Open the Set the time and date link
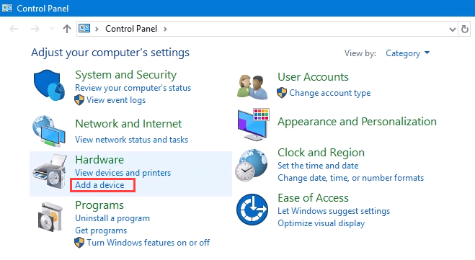This screenshot has height=260, width=475. coord(318,166)
